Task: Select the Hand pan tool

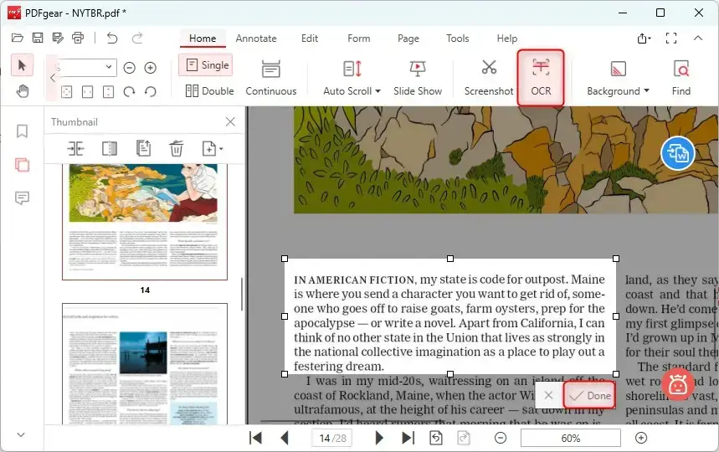Action: point(23,91)
